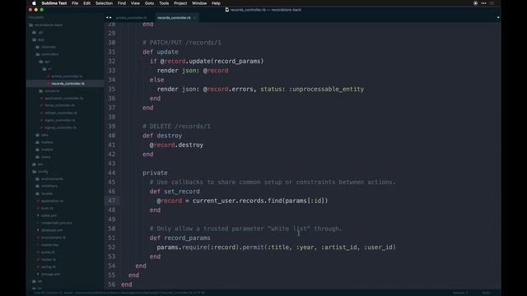Click the Ruby icon beside environment.rb
The width and height of the screenshot is (527, 296).
pos(38,238)
